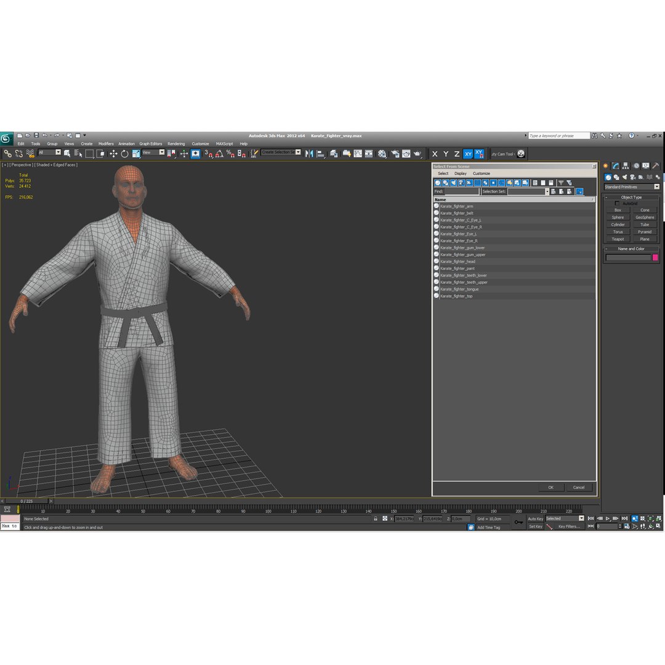This screenshot has height=665, width=665.
Task: Toggle Restrict to Y axis
Action: [x=446, y=154]
